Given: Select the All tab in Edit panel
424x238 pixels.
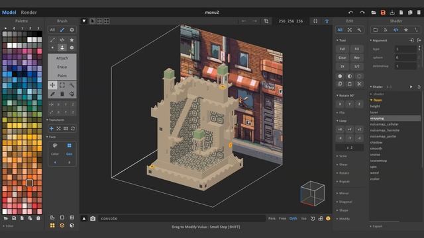Looking at the screenshot, I should 340,30.
